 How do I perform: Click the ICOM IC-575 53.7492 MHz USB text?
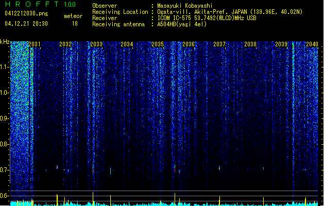pyautogui.click(x=207, y=18)
